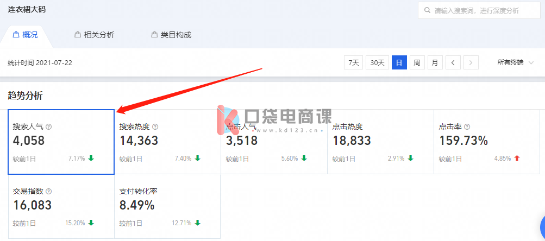Viewport: 545px width, 241px height.
Task: Open the 所有终端 dropdown
Action: click(x=515, y=62)
